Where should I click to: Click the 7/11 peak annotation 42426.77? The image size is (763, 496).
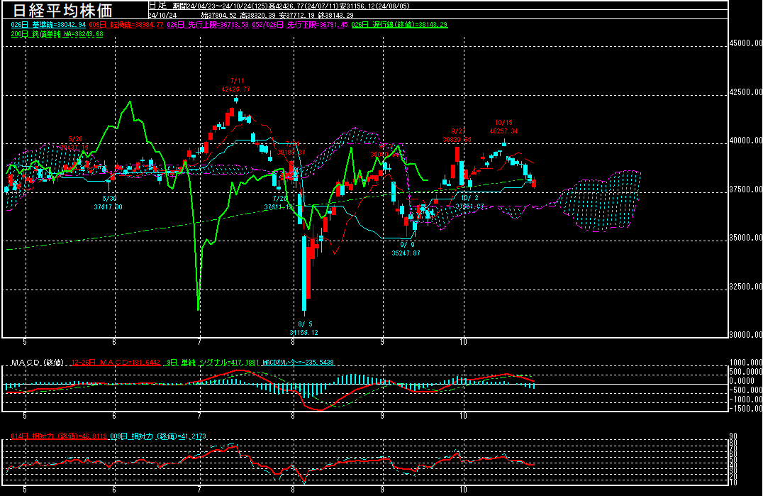click(x=236, y=85)
